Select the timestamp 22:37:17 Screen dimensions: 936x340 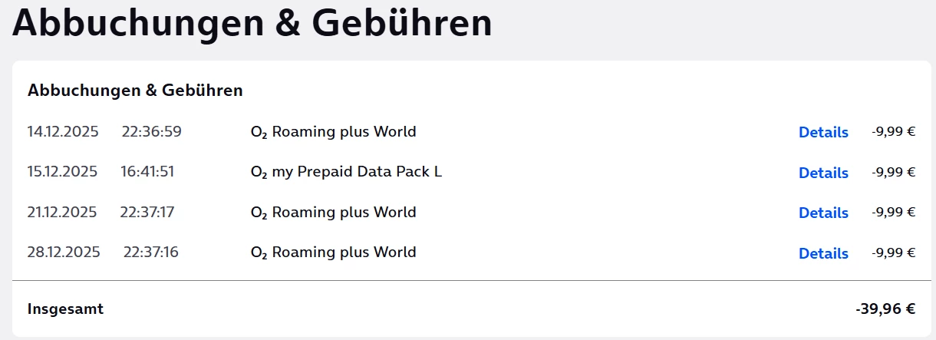pos(147,212)
